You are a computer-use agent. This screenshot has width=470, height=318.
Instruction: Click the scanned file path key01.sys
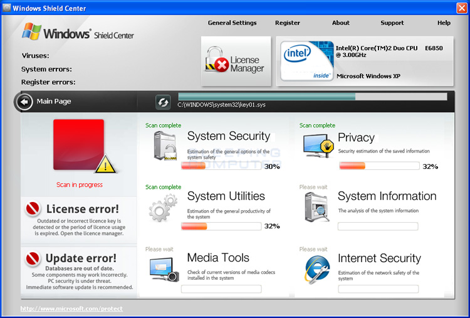[x=221, y=105]
